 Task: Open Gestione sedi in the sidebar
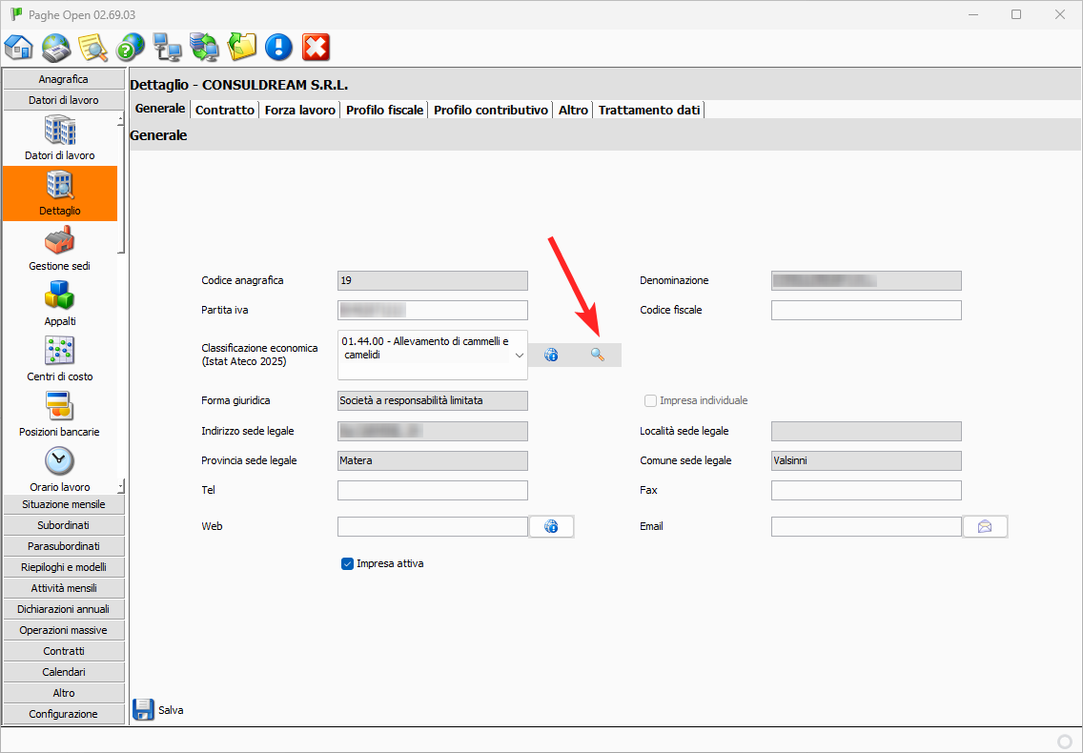[60, 248]
